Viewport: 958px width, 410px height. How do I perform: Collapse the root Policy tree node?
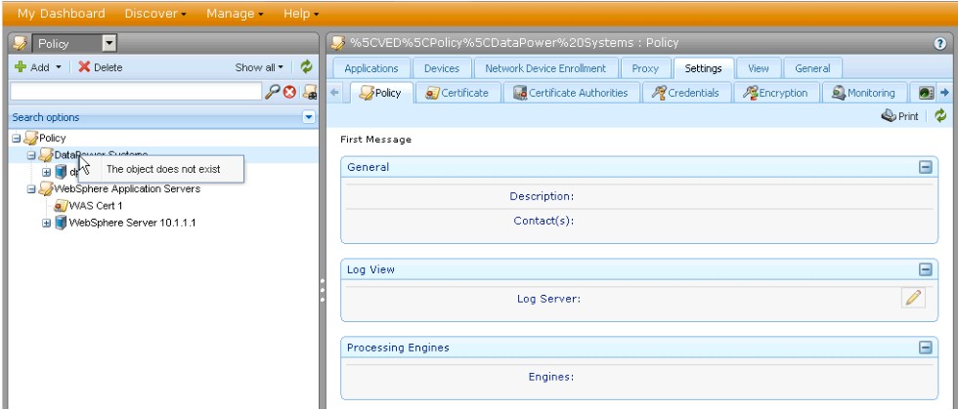(17, 139)
